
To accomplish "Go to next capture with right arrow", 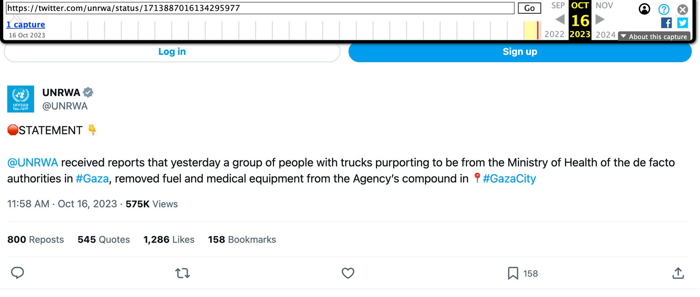I will [x=600, y=19].
